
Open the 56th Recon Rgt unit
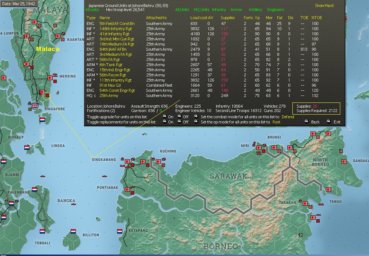click(x=113, y=75)
